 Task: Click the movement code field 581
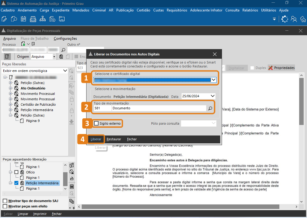pos(102,108)
